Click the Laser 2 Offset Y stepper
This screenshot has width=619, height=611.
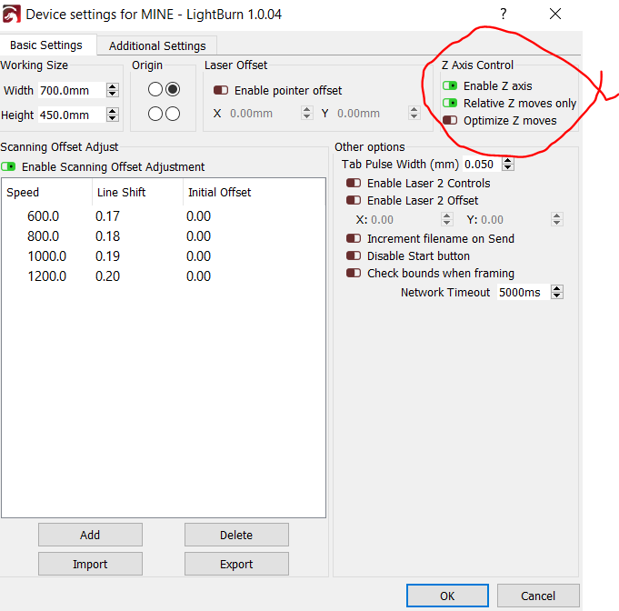click(556, 219)
